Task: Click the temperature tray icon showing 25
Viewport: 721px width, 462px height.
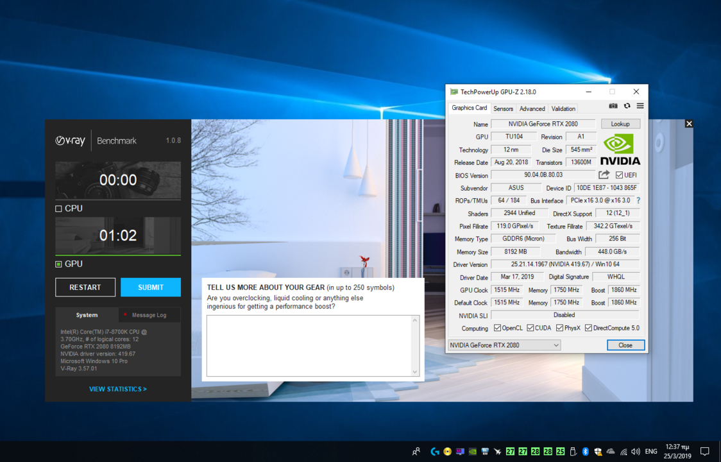Action: coord(560,452)
